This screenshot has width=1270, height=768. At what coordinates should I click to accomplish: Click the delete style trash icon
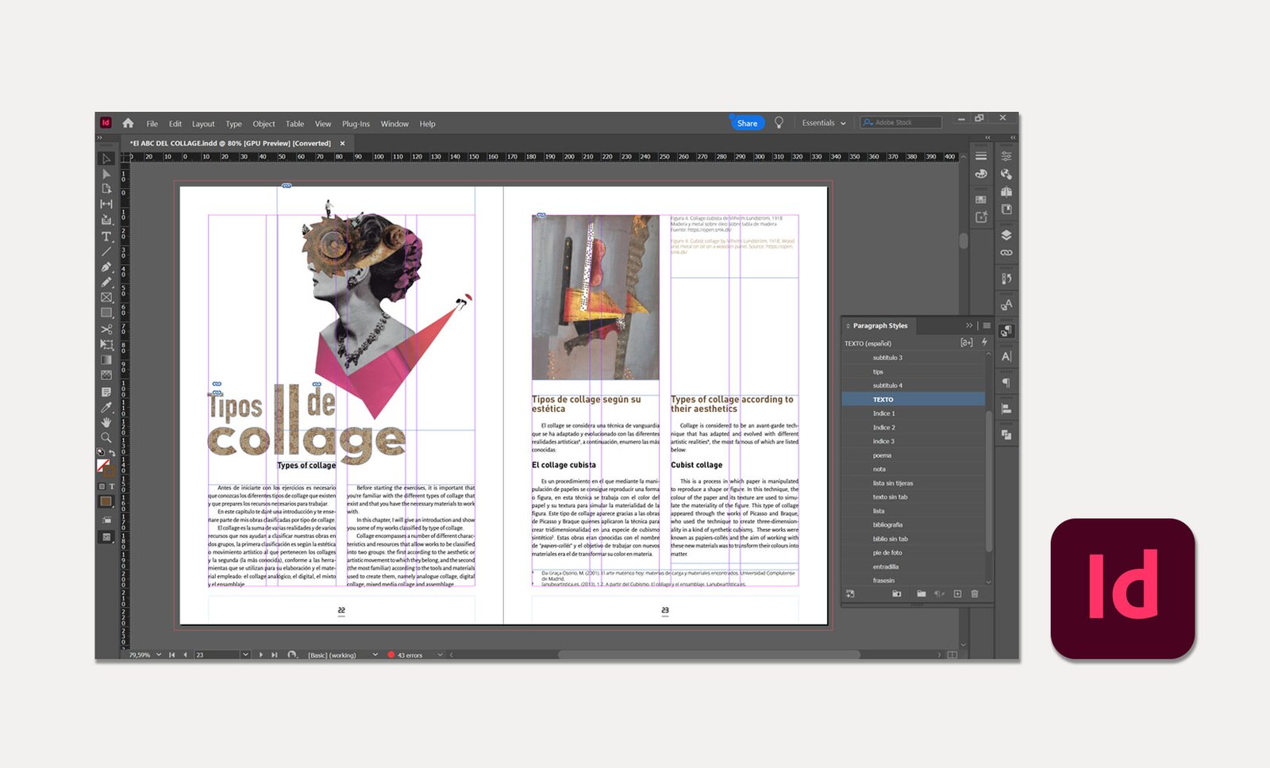pyautogui.click(x=975, y=593)
